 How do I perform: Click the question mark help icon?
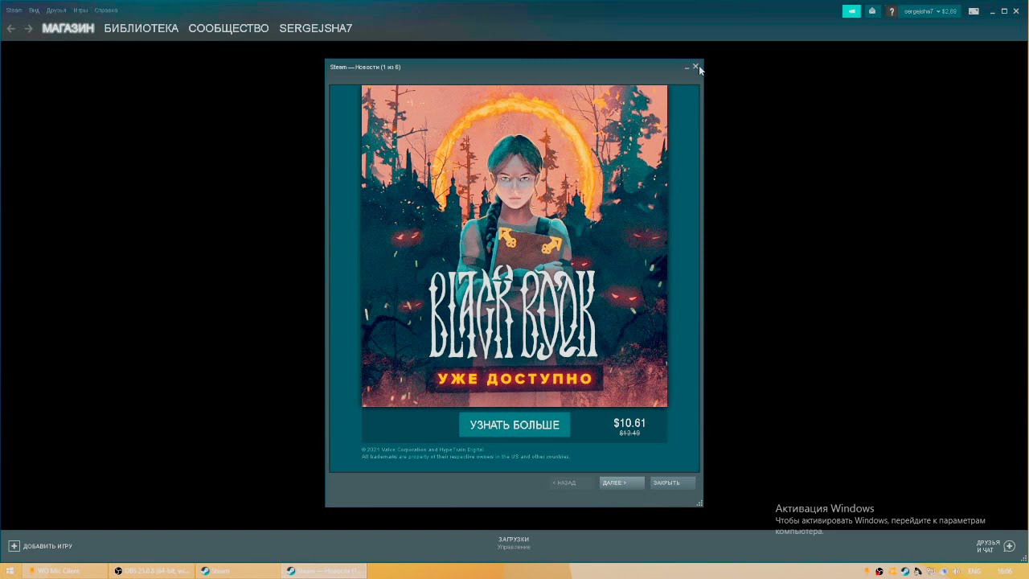pyautogui.click(x=892, y=11)
